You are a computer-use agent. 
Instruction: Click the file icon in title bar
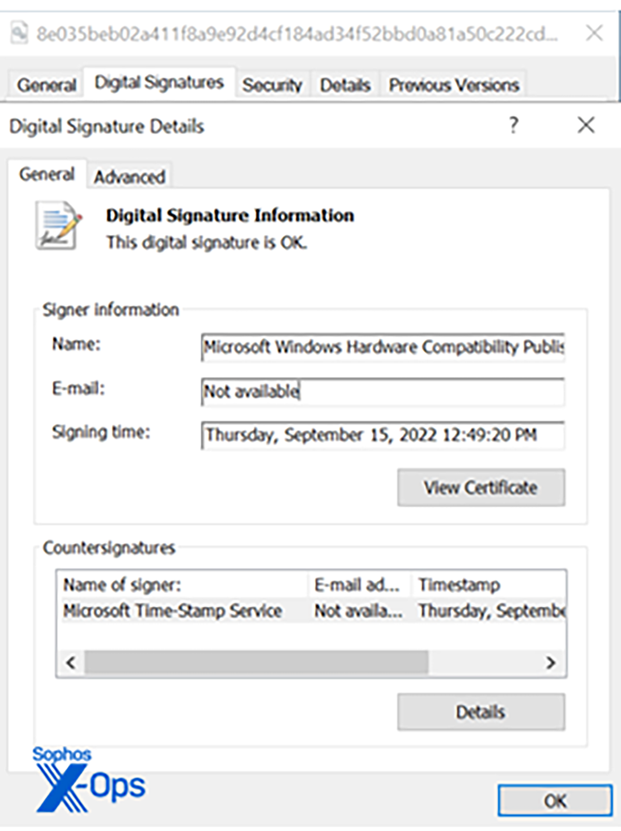[x=19, y=33]
